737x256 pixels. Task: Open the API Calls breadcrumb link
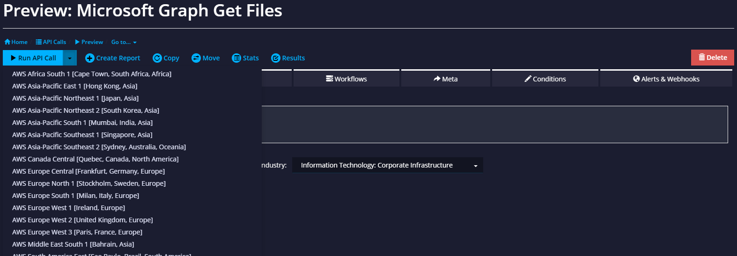(51, 42)
